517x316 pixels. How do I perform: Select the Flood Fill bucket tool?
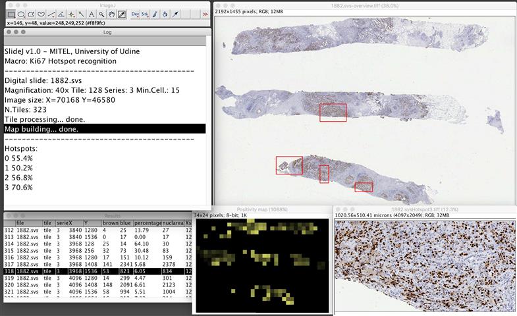click(165, 14)
